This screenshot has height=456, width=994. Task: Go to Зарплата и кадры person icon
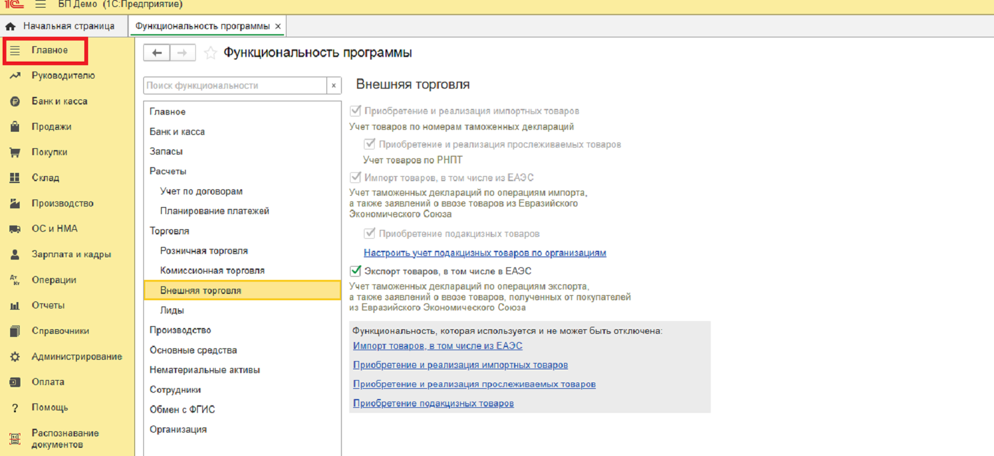(x=15, y=255)
